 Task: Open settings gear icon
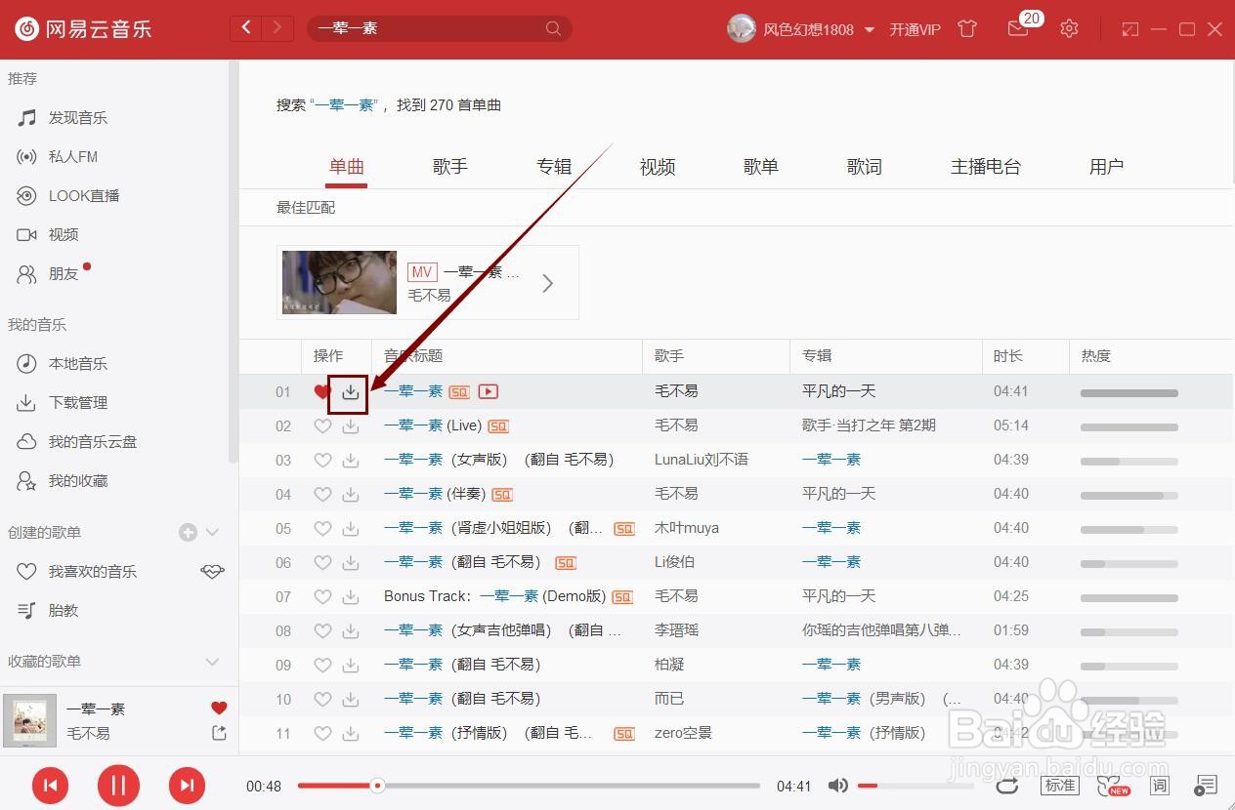[1069, 28]
